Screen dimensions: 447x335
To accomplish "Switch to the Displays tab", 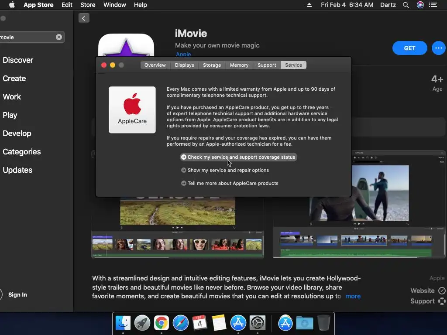I will (185, 65).
